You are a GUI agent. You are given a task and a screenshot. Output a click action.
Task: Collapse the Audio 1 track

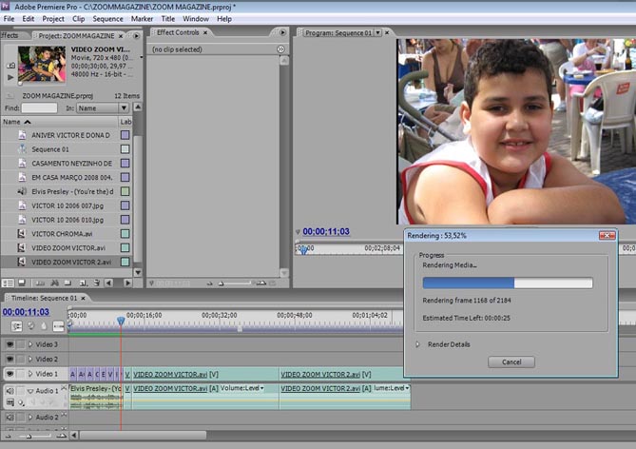coord(29,390)
